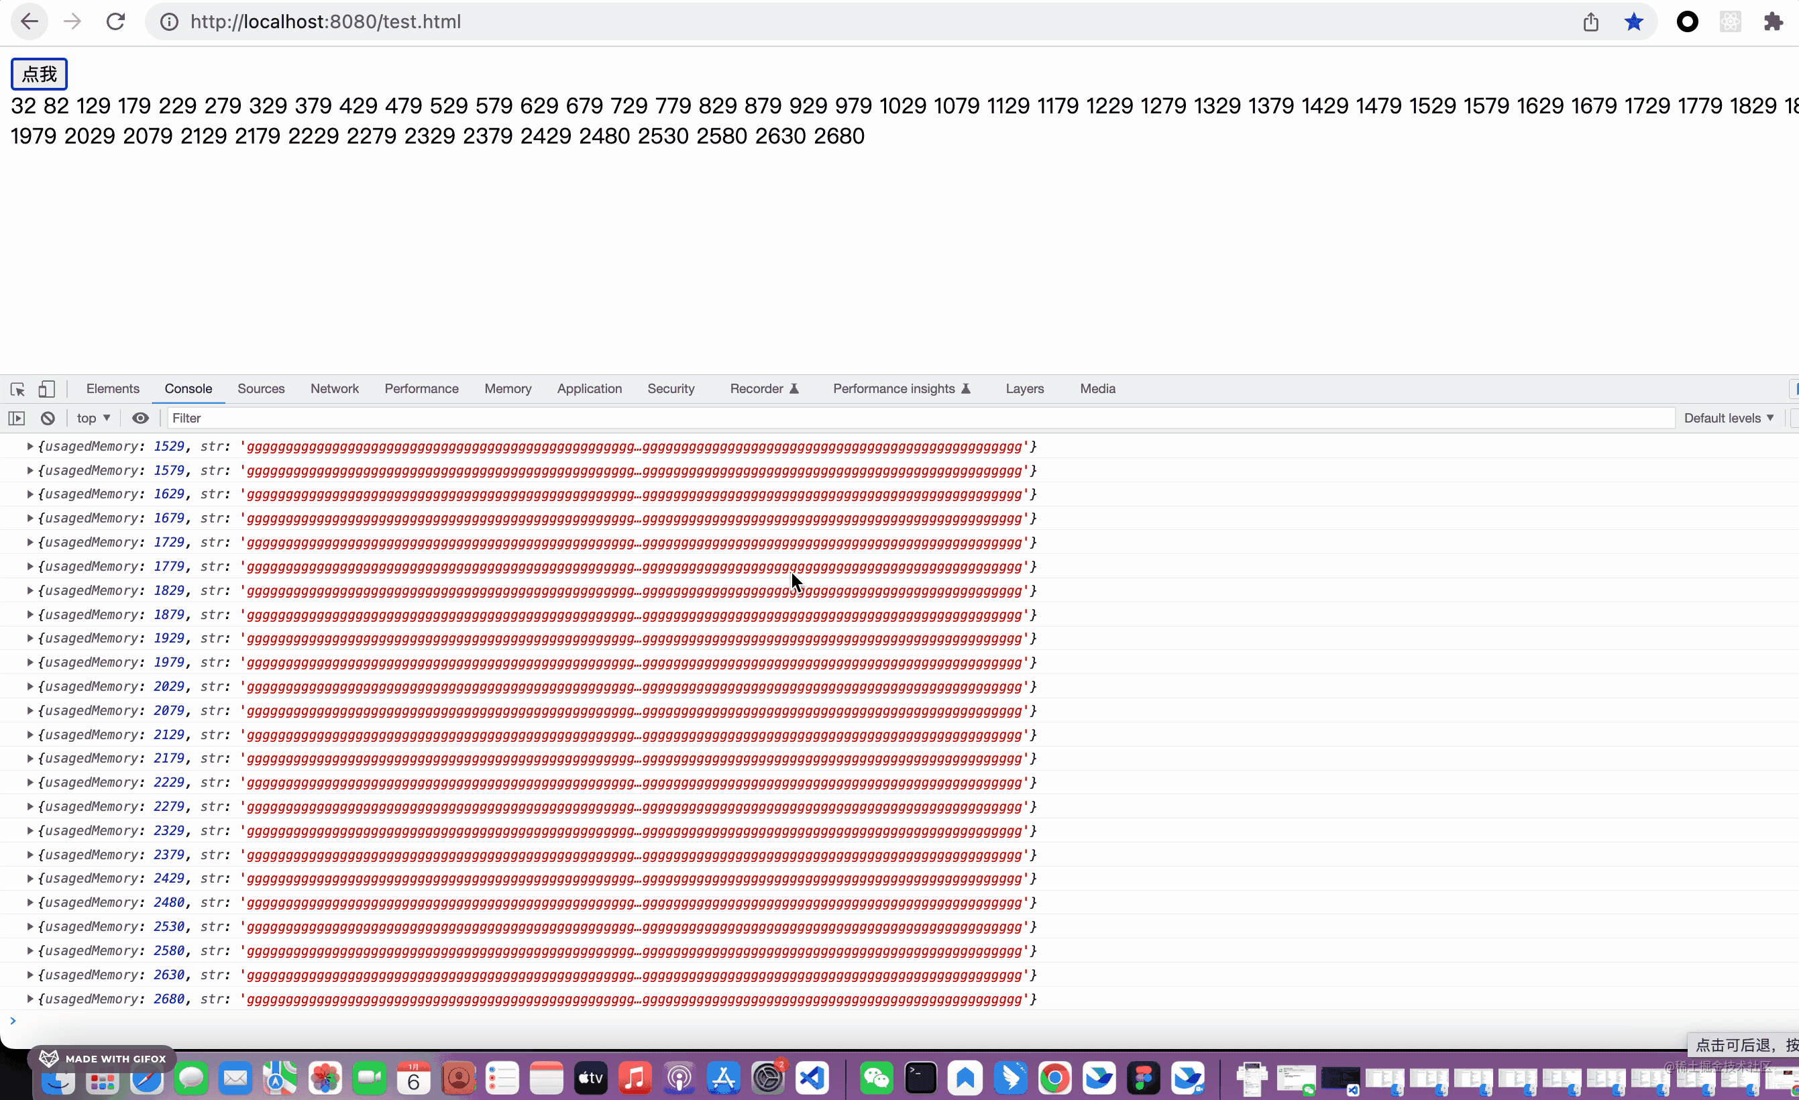1799x1100 pixels.
Task: Create a live expression with the eye icon
Action: tap(140, 417)
